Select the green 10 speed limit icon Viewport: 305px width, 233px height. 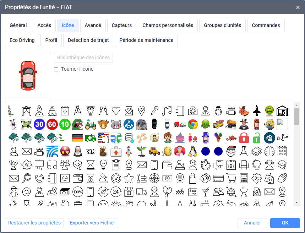coord(65,124)
